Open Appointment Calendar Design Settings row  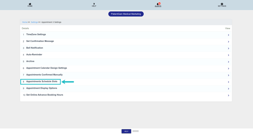click(126, 69)
